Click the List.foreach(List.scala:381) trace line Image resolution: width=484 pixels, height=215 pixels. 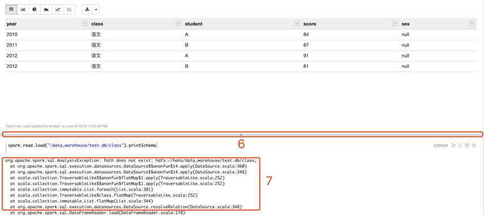tap(82, 190)
